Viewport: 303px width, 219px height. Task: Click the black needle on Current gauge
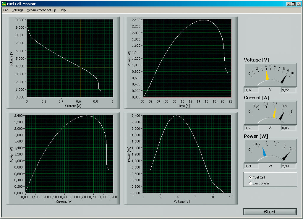(x=282, y=116)
